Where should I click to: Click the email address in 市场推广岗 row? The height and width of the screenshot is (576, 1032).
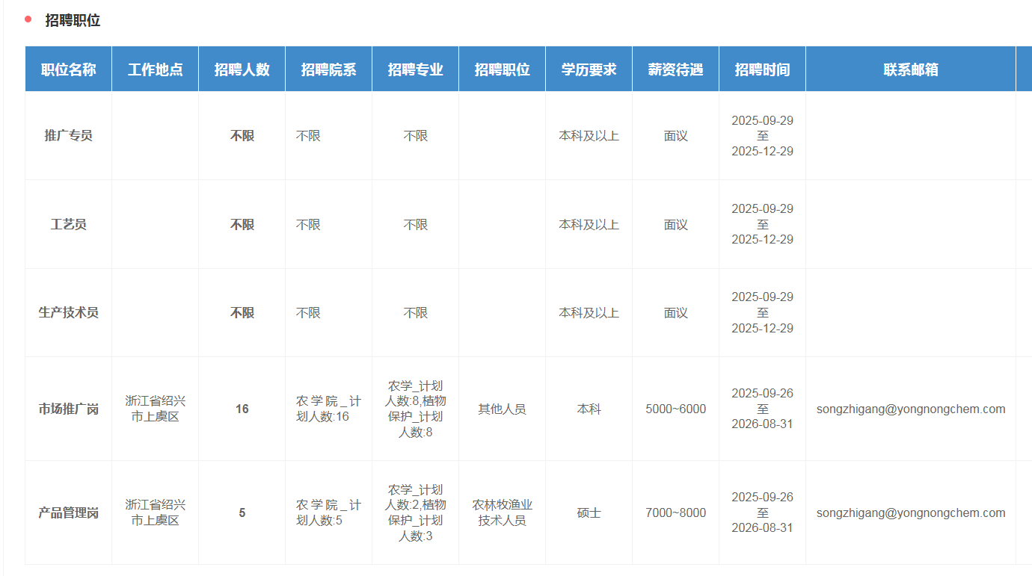tap(910, 409)
